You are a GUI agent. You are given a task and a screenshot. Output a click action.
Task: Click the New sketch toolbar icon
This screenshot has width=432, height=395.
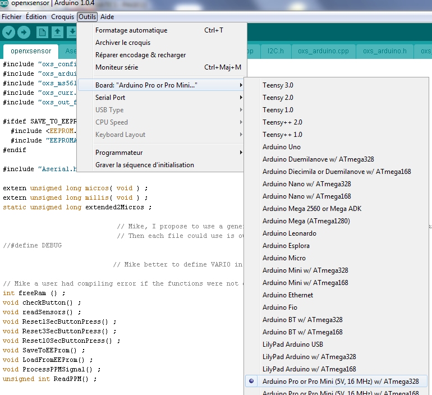[x=42, y=32]
